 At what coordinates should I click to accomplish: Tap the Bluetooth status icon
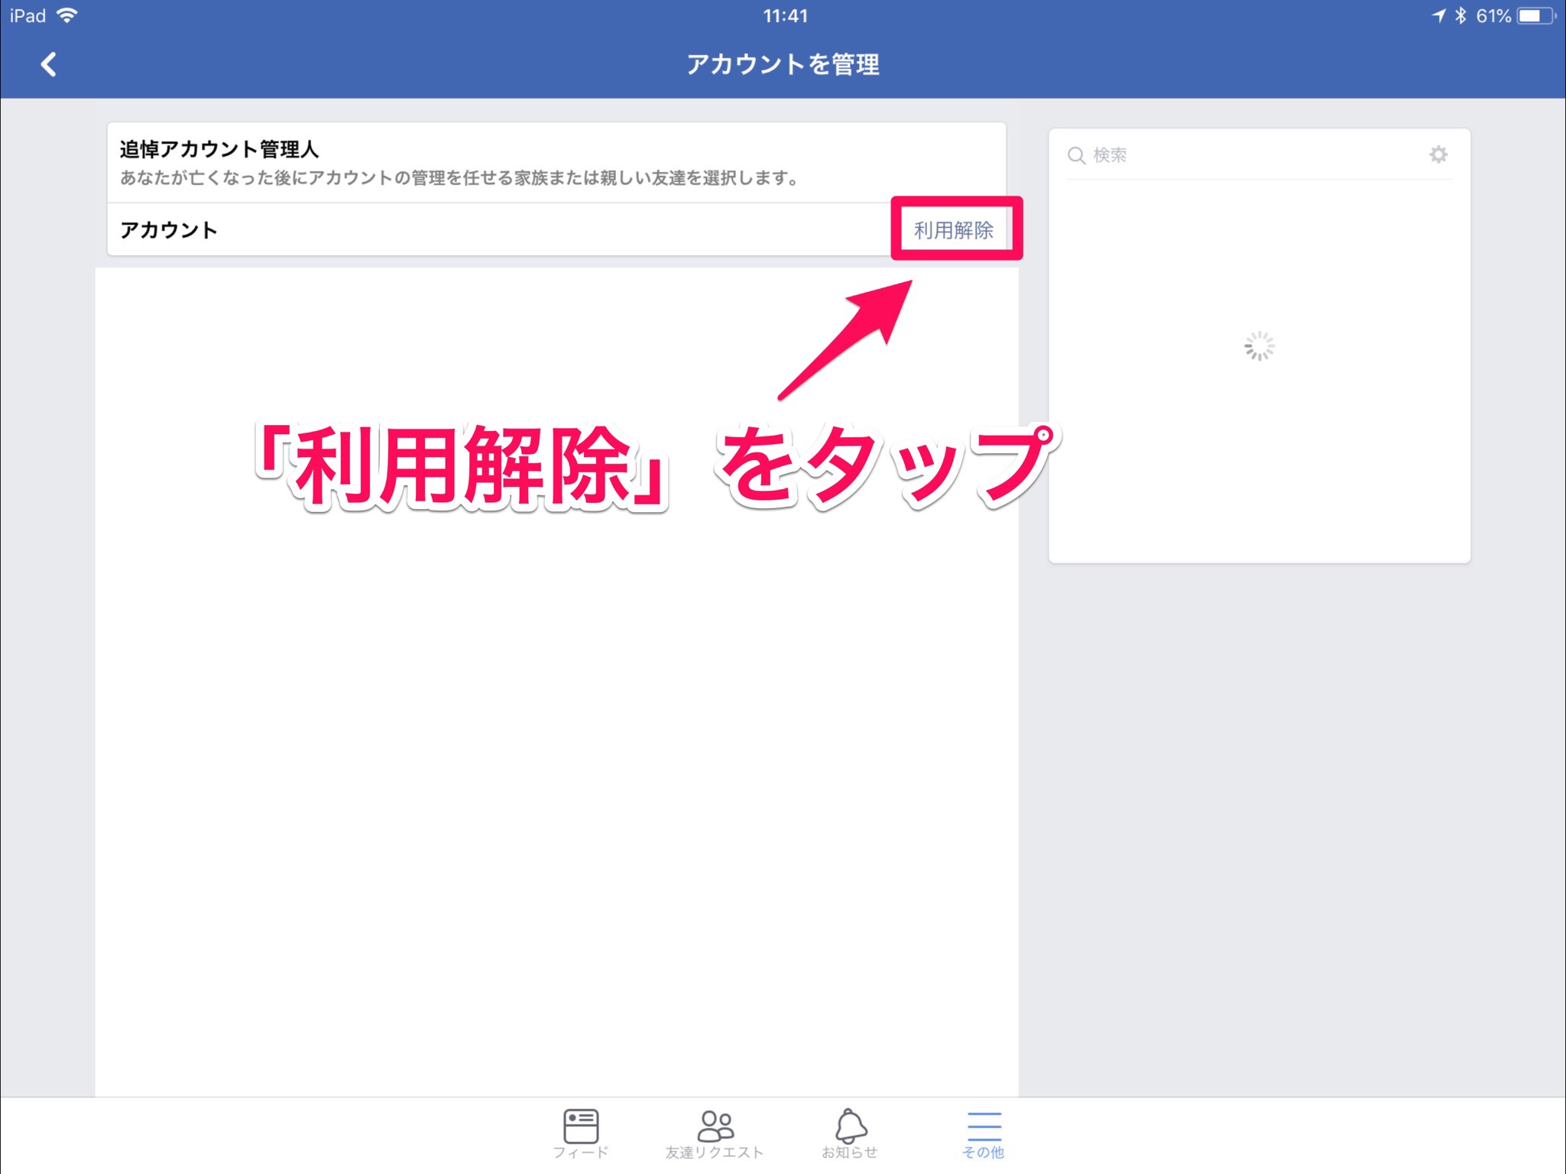pos(1461,15)
